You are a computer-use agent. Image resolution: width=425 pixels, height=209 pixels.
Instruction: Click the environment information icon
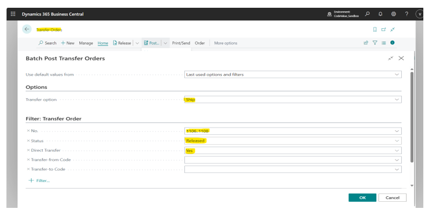click(x=330, y=14)
